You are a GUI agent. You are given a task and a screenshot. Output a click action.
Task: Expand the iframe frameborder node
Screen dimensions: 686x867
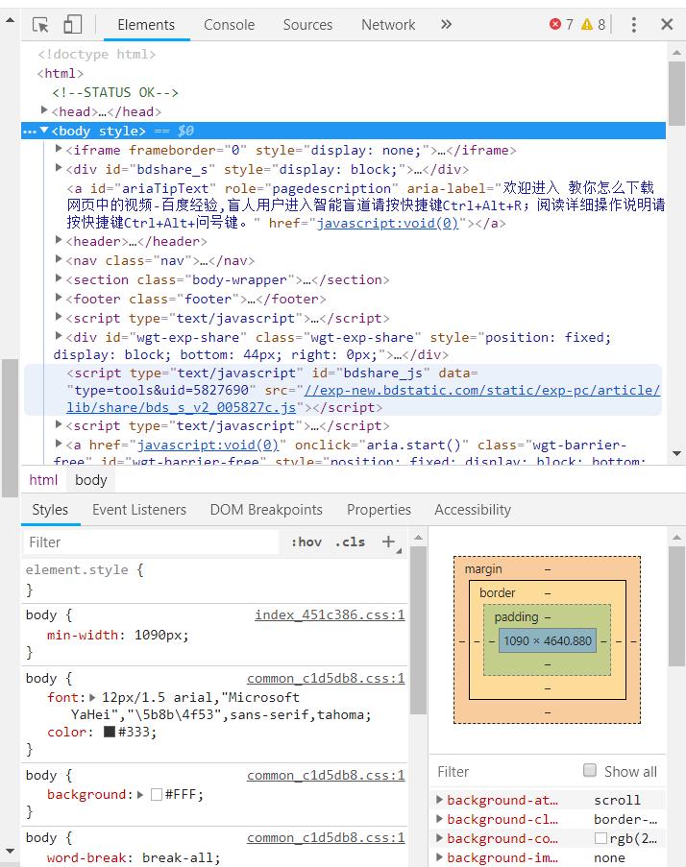point(59,148)
